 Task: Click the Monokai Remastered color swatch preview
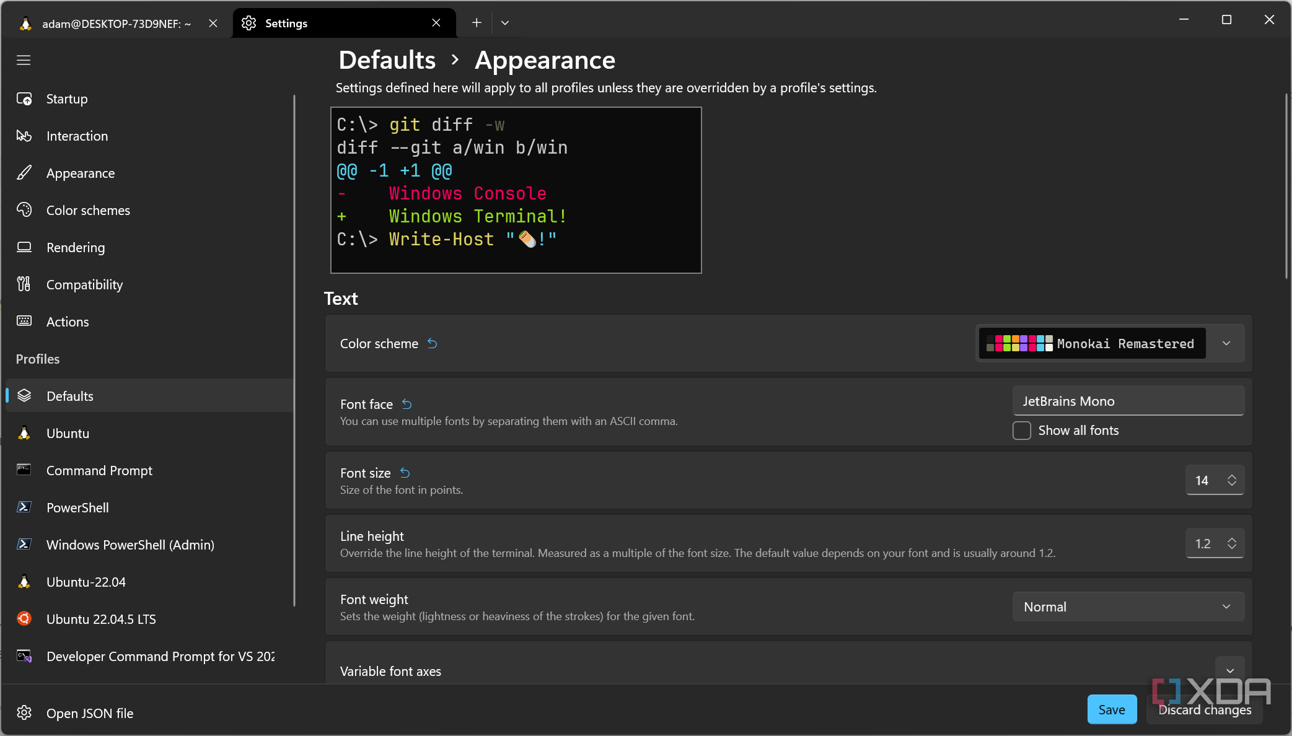pyautogui.click(x=1019, y=343)
